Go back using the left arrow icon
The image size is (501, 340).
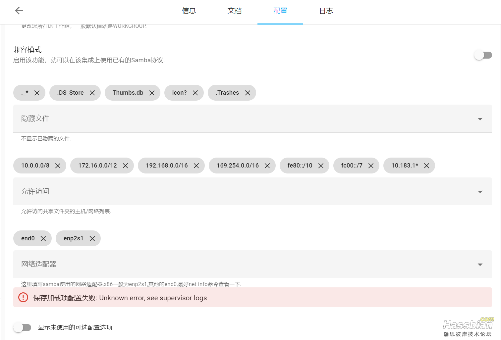(19, 11)
